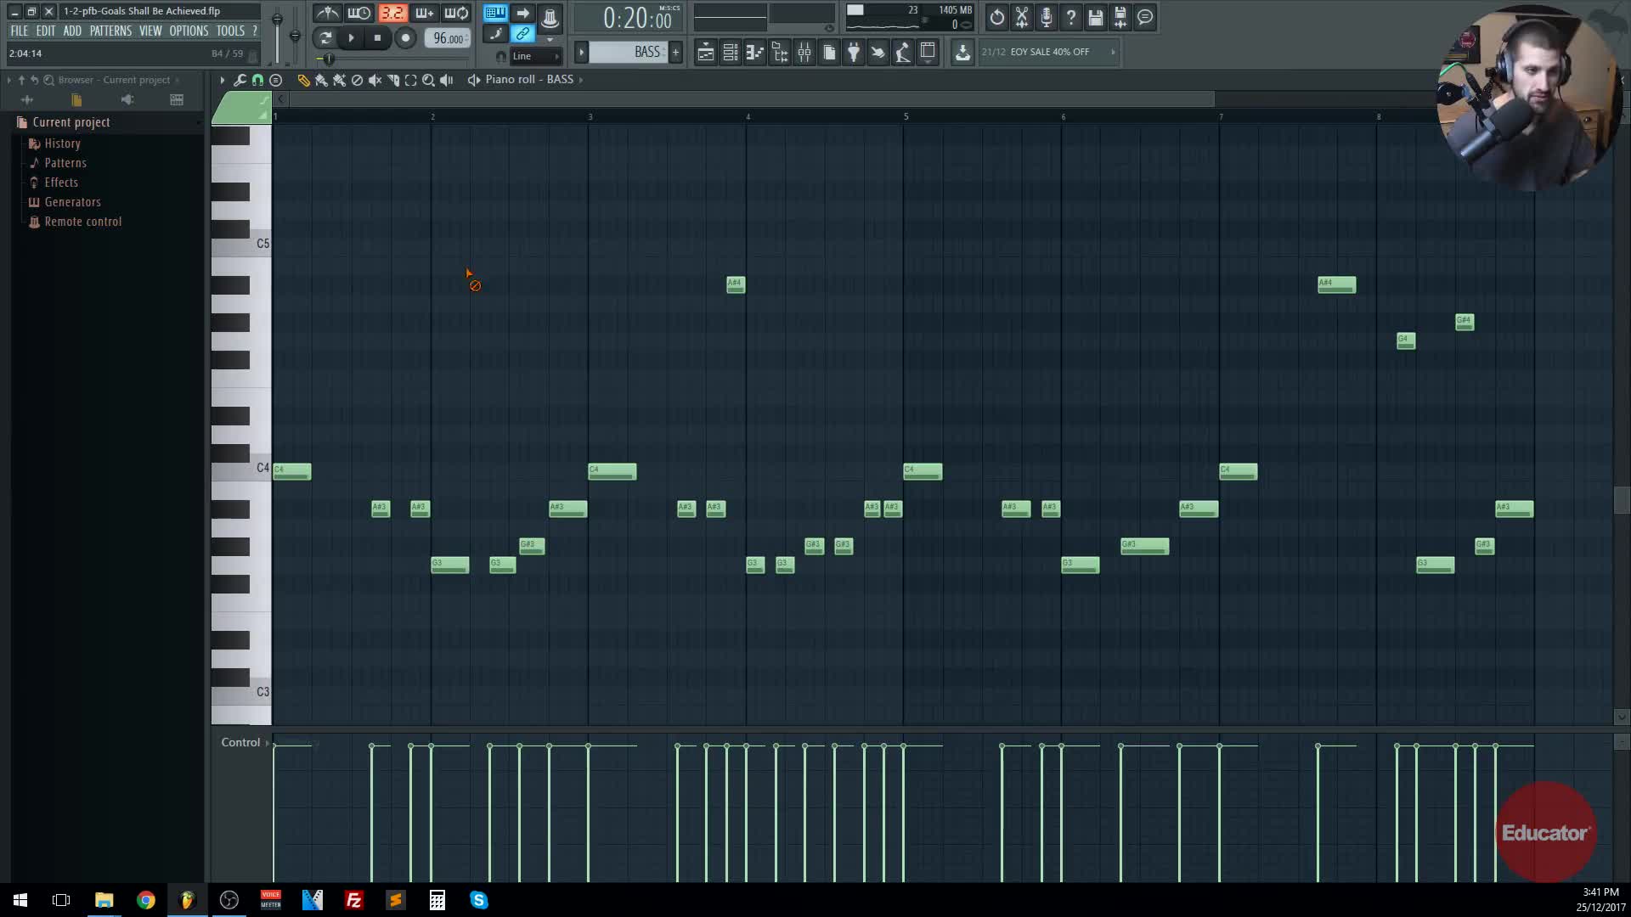
Task: Open the Line snap dropdown
Action: coord(536,56)
